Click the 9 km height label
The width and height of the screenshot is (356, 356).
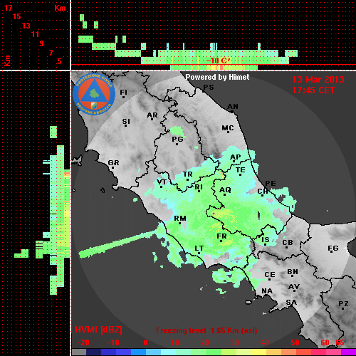tap(42, 43)
